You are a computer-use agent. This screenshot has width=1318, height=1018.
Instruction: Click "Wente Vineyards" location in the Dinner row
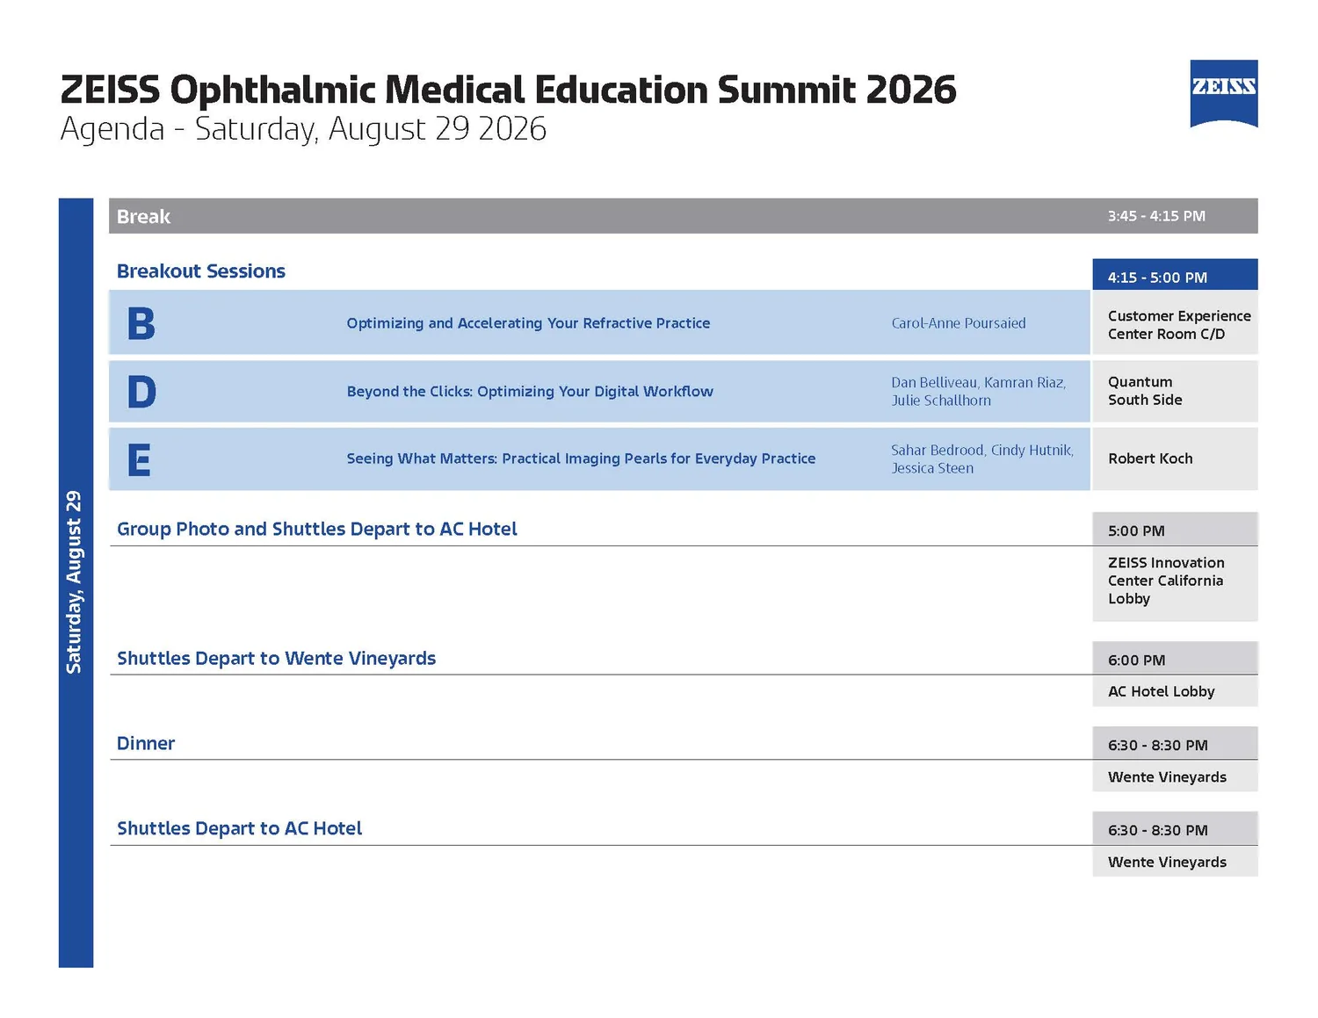pyautogui.click(x=1167, y=777)
